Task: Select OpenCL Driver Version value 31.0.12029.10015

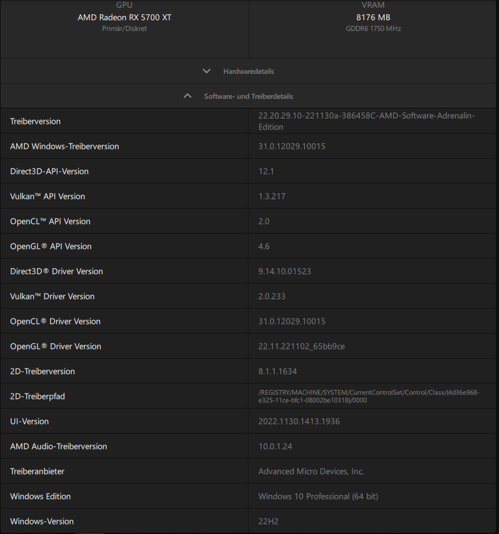Action: pyautogui.click(x=292, y=321)
